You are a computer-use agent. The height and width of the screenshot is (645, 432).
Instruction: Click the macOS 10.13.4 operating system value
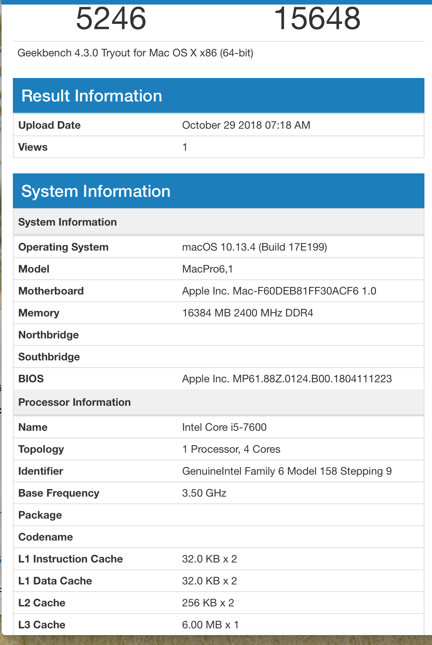click(254, 247)
